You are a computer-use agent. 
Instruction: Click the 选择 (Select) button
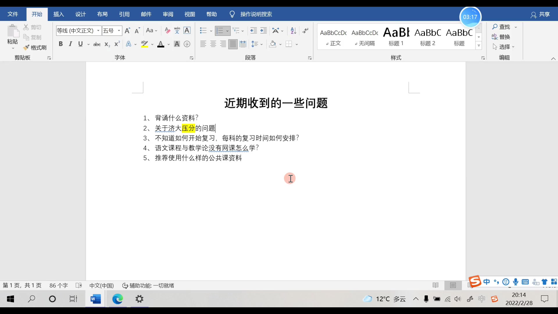point(504,47)
